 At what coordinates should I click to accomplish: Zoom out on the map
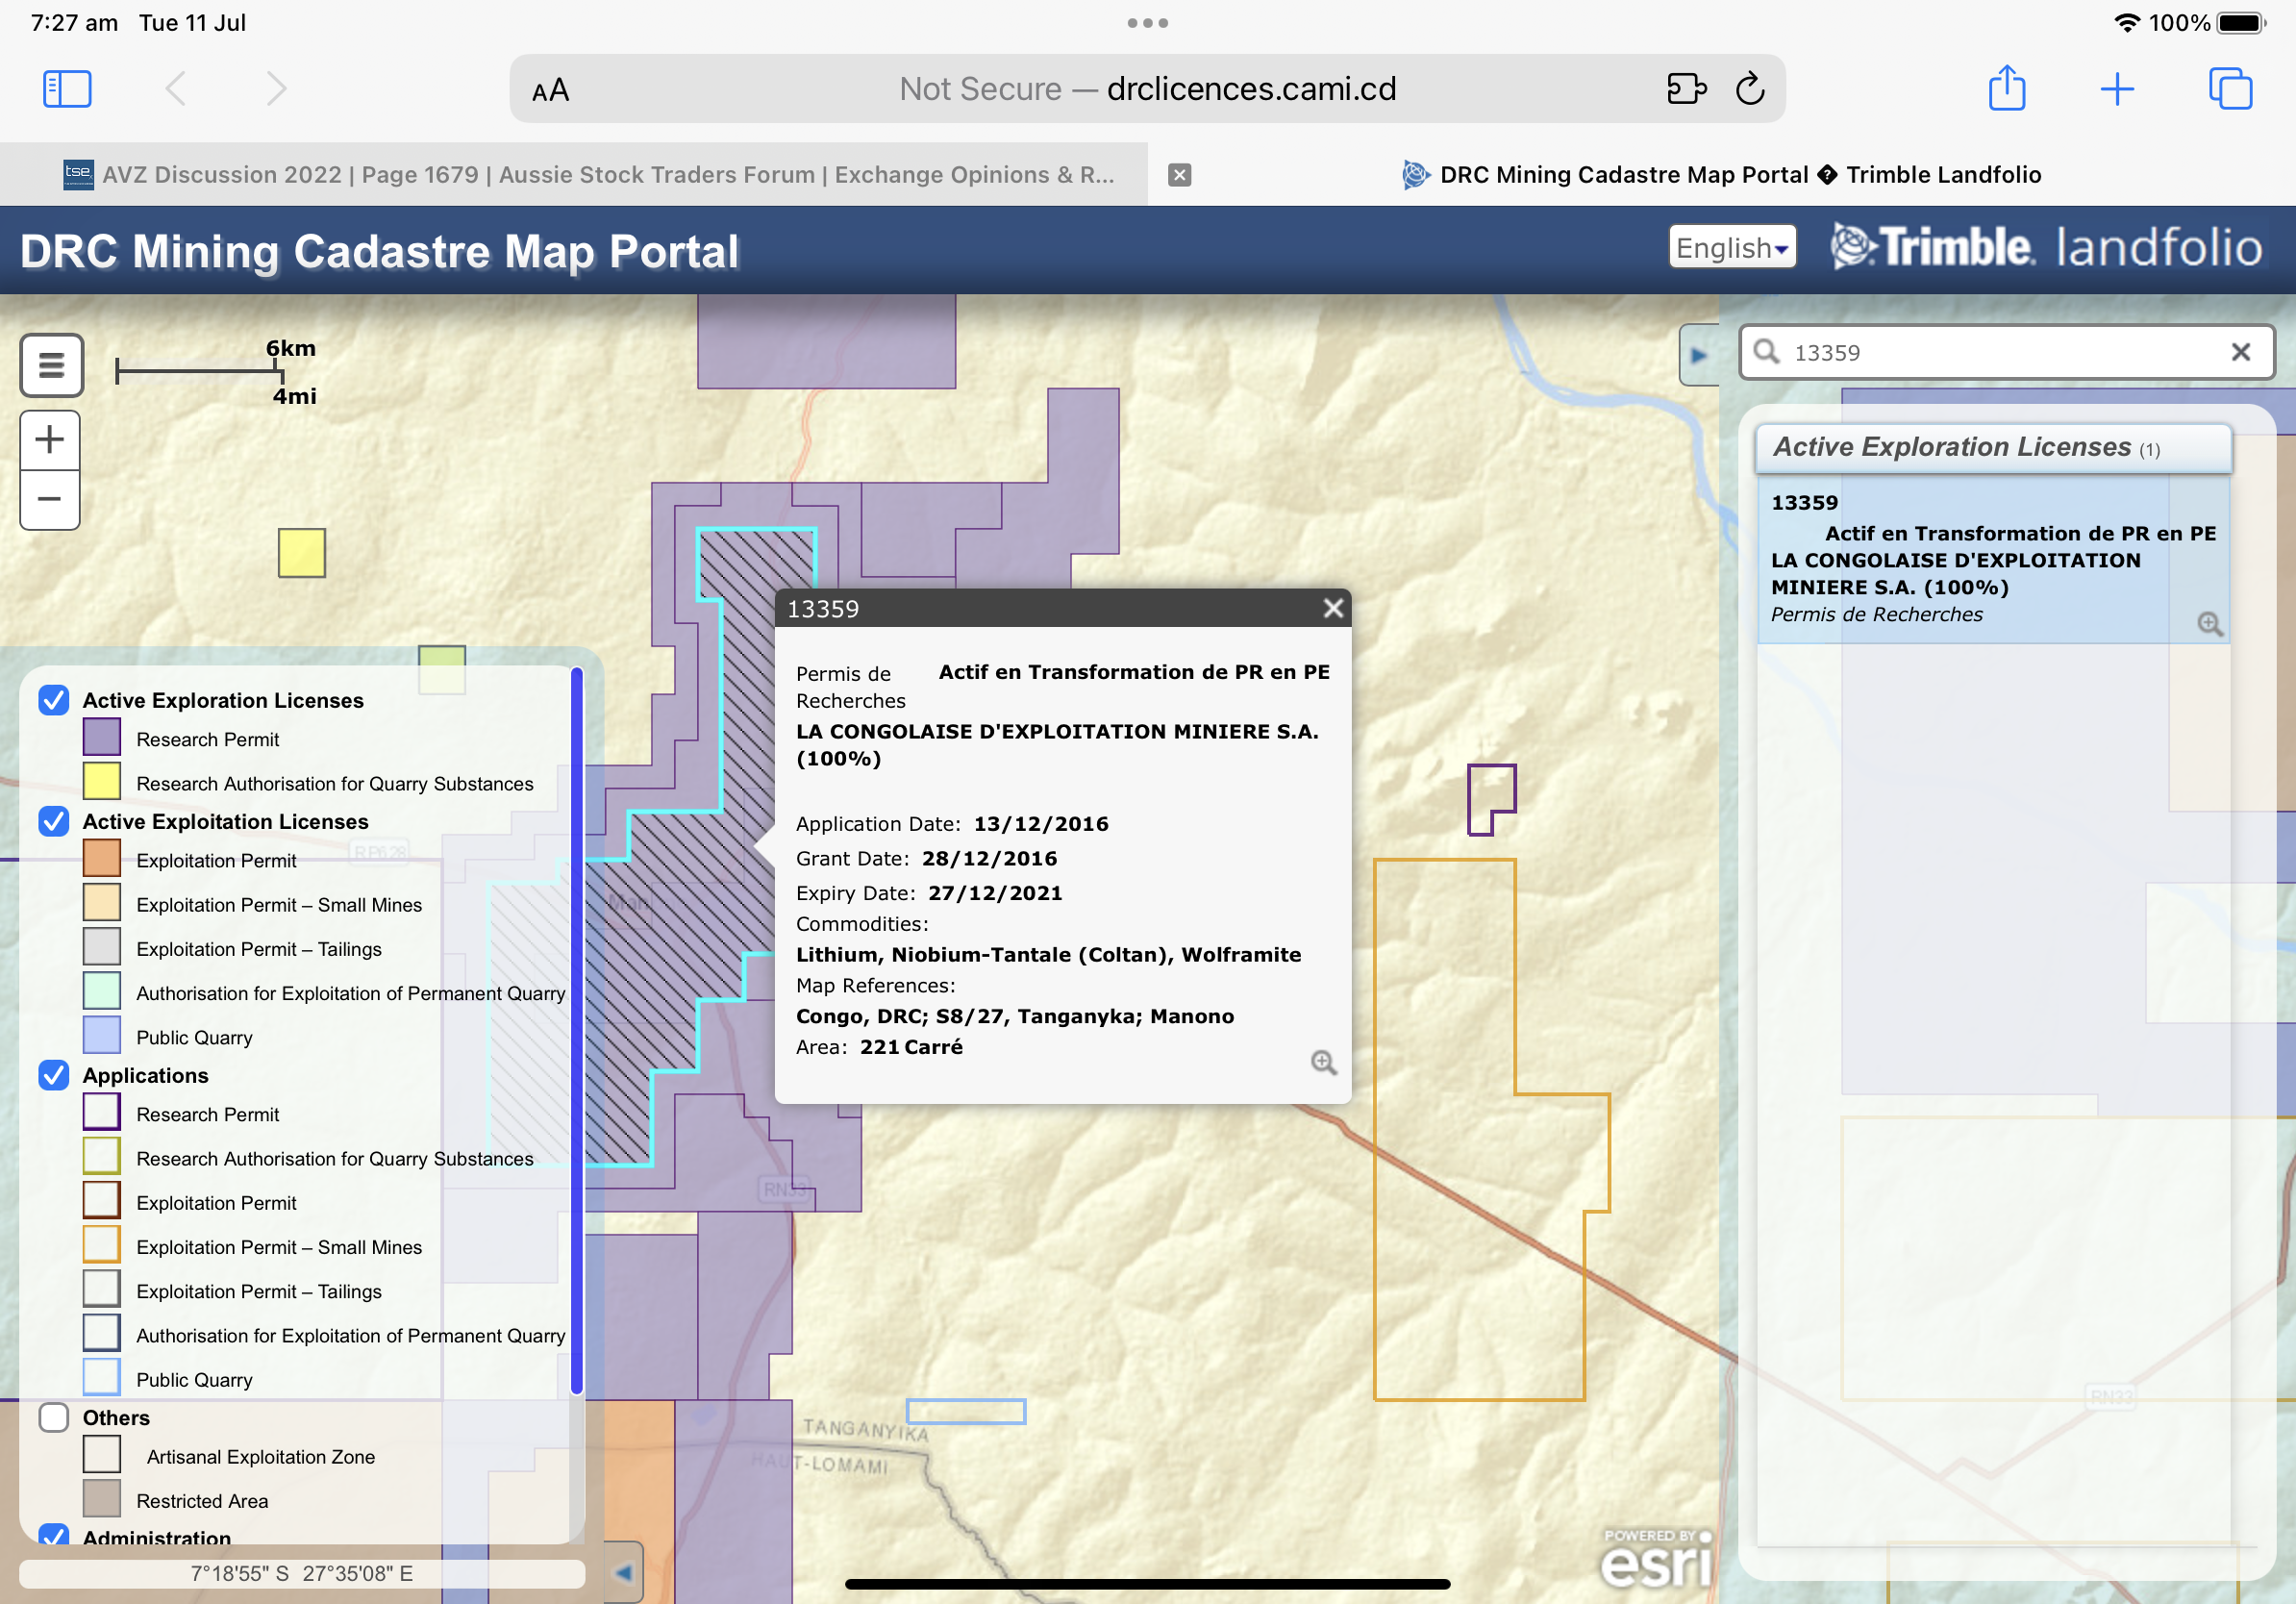pos(50,499)
